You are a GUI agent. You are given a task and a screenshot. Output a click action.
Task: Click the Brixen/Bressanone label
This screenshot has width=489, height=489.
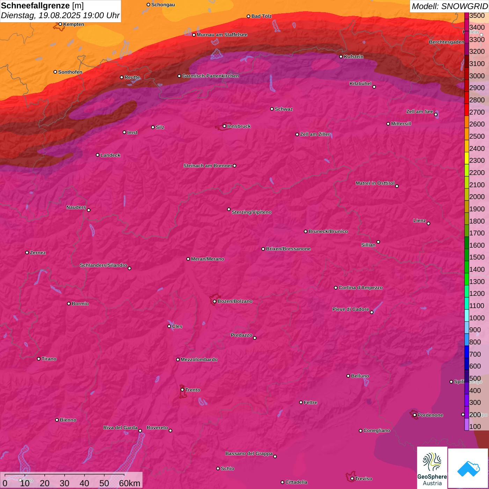(x=288, y=249)
